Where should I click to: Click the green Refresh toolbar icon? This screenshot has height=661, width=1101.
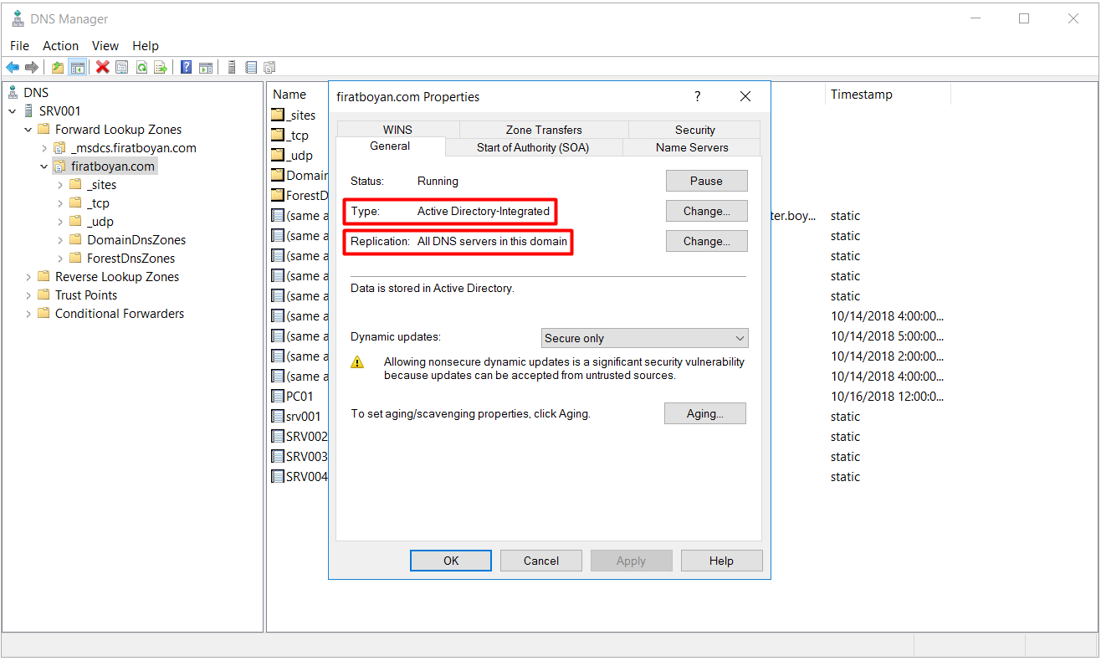[141, 68]
